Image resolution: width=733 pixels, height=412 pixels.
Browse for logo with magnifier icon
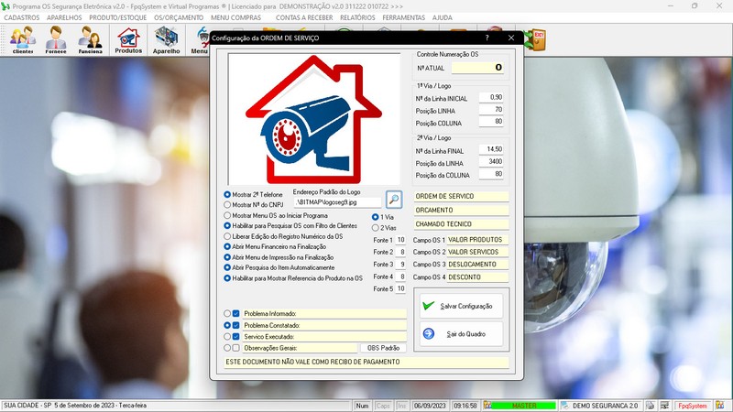394,200
